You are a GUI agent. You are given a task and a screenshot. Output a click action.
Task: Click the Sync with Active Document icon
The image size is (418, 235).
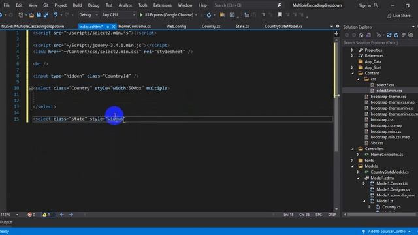point(389,35)
